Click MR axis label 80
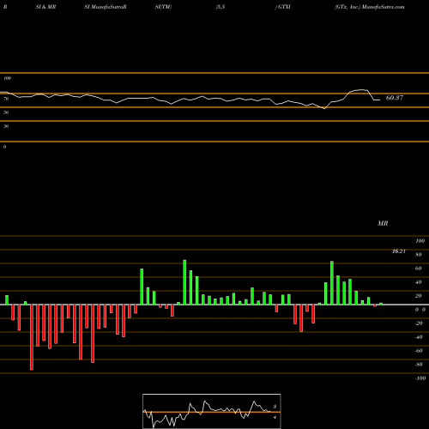 click(418, 255)
